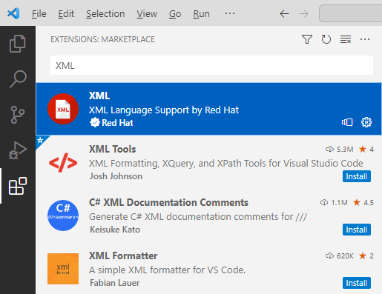Click the verified badge beside Red Hat
This screenshot has width=382, height=294.
95,122
